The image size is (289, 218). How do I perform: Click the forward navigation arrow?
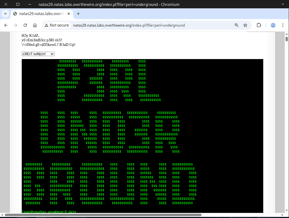[x=16, y=25]
